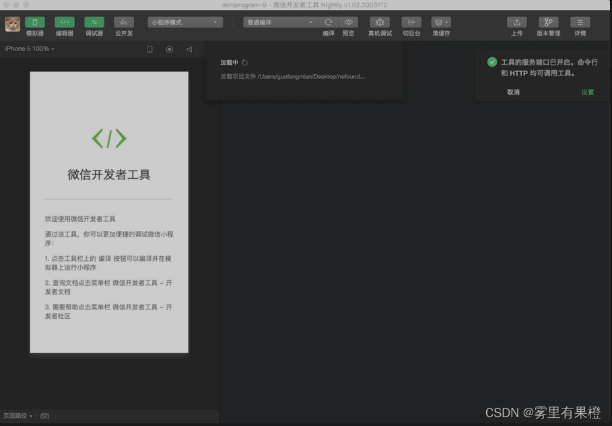Click the 编译 compile refresh icon
612x426 pixels.
pyautogui.click(x=329, y=22)
